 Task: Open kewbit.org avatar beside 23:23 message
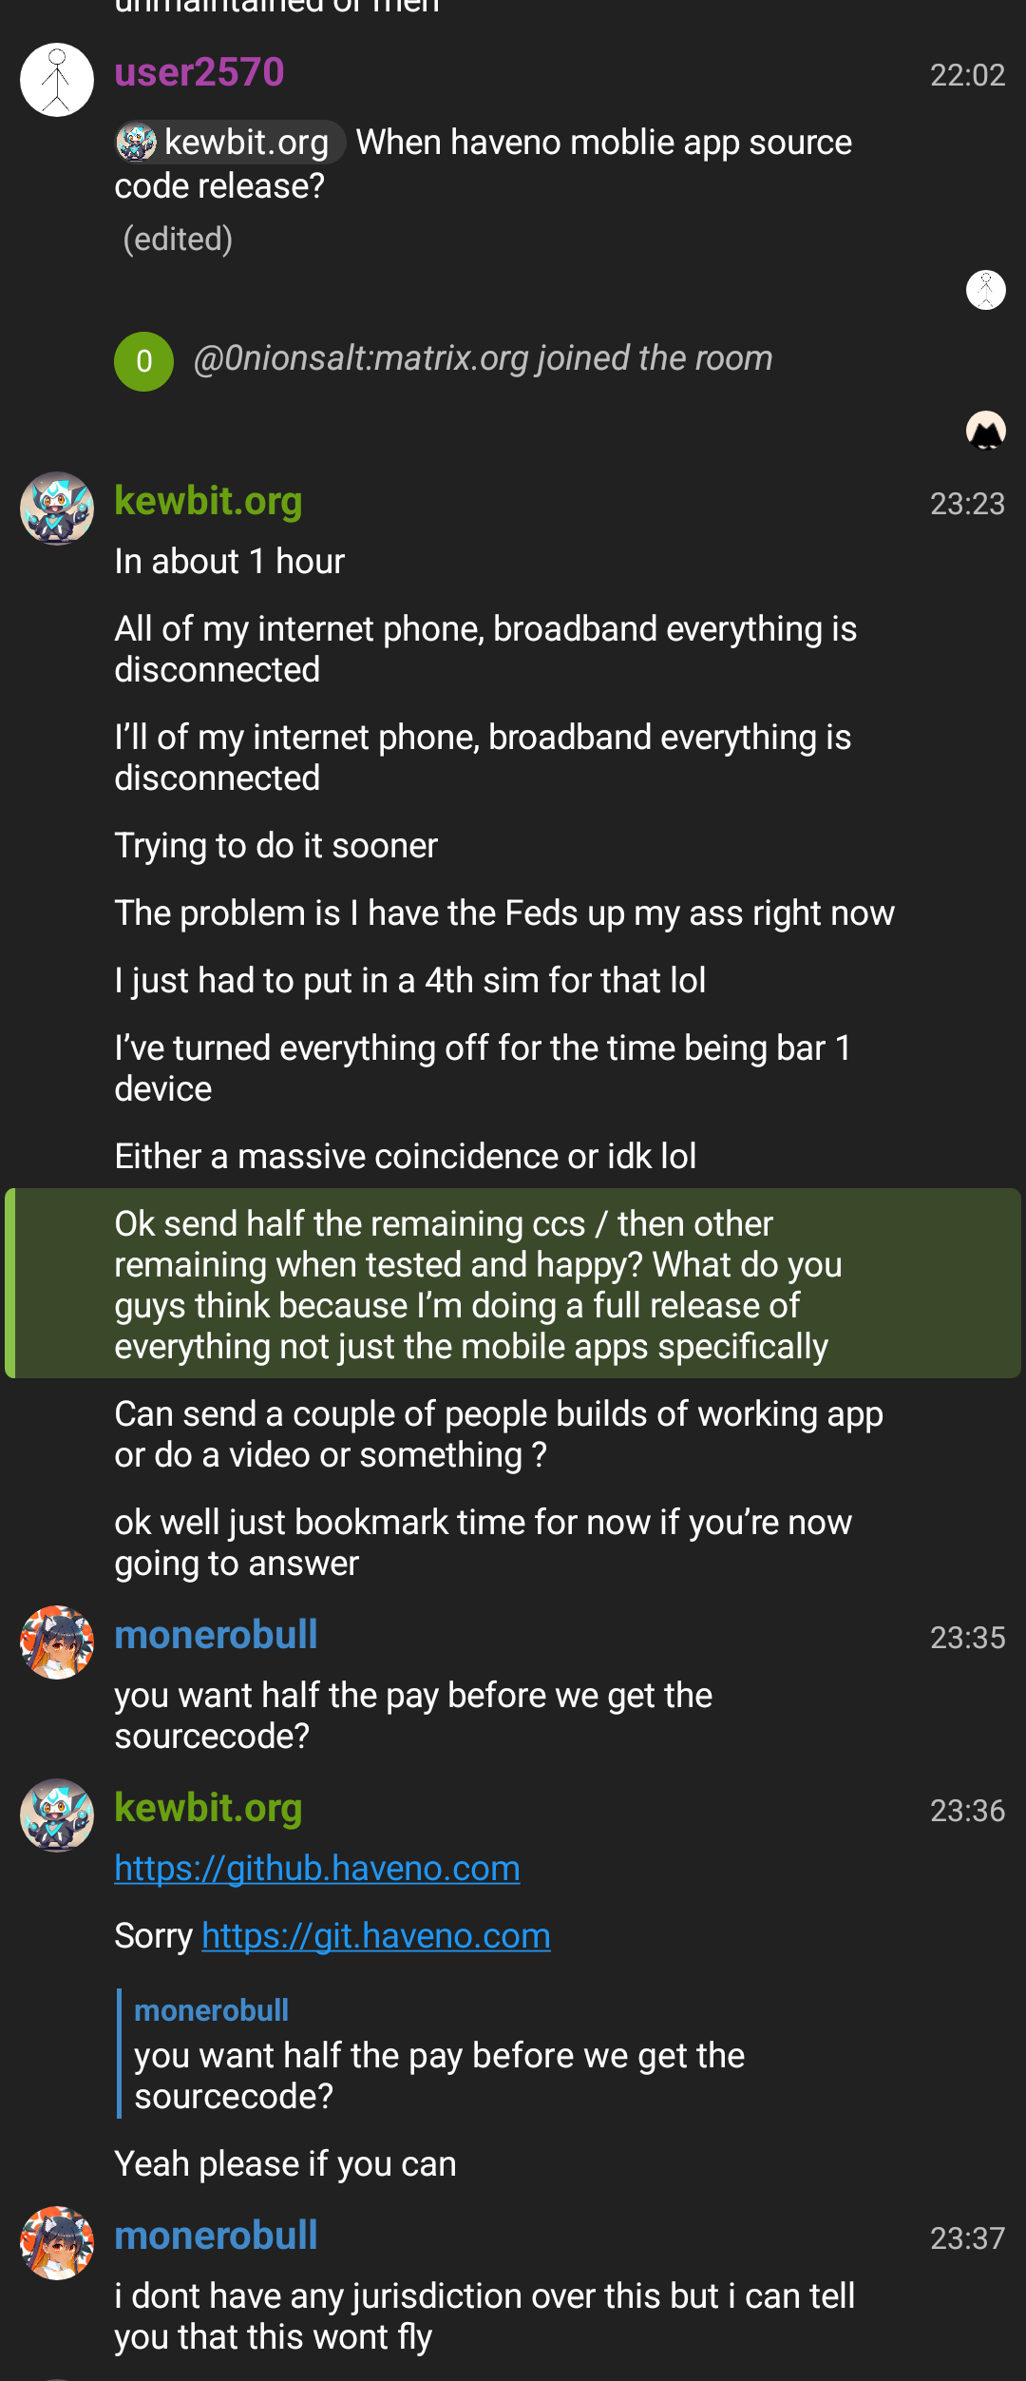coord(57,509)
